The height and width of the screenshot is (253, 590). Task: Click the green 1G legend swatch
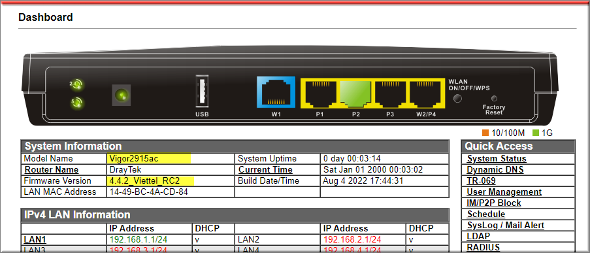click(536, 133)
